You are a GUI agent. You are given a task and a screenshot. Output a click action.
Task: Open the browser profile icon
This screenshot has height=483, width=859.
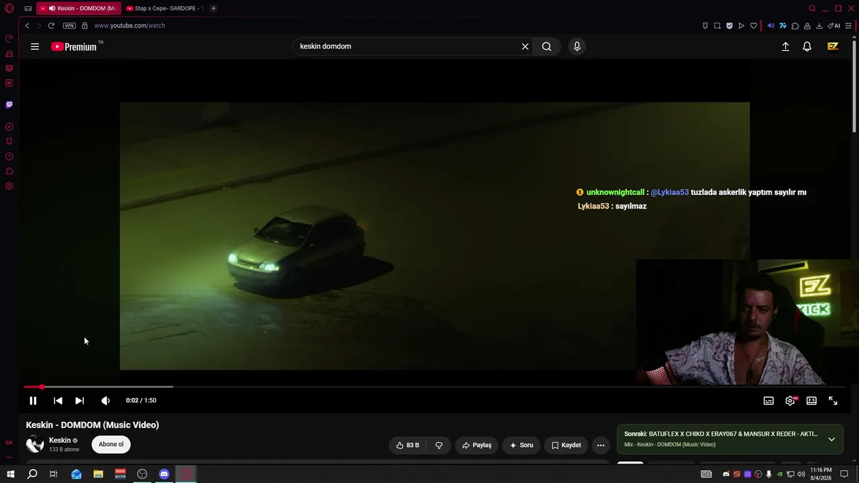[807, 25]
